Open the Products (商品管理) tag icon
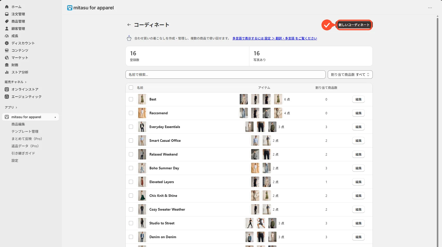This screenshot has height=247, width=442. click(7, 21)
